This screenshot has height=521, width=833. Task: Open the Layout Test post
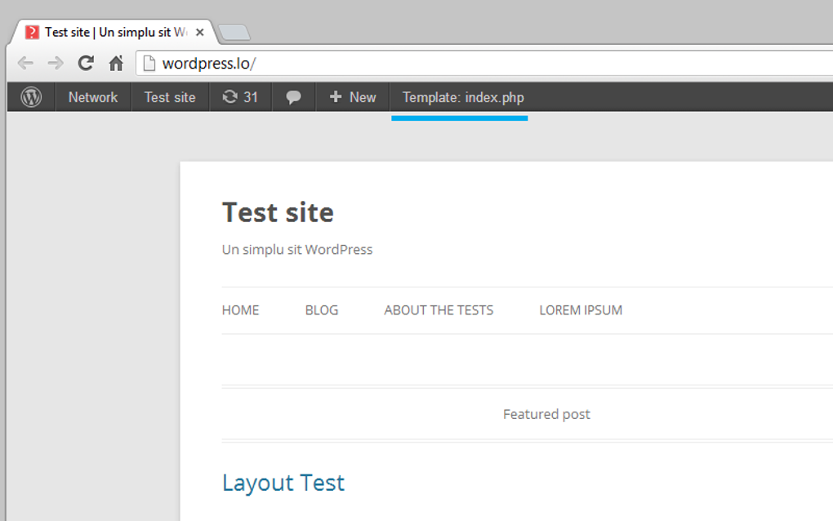283,483
